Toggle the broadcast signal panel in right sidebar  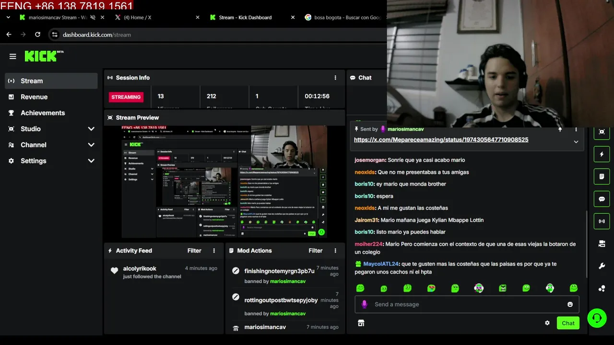[602, 221]
